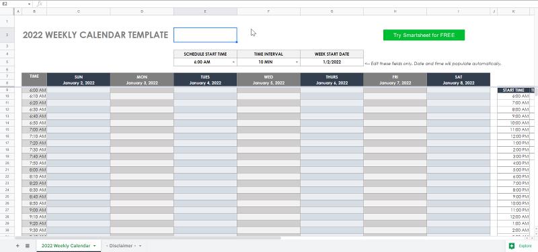Click the Edit these fields only note
Screen dimensions: 538x252
pyautogui.click(x=433, y=64)
